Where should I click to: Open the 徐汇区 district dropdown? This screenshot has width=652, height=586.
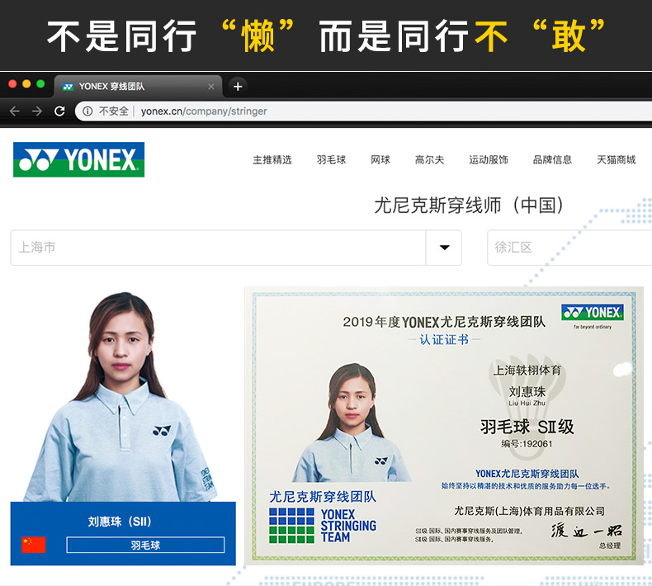(x=569, y=248)
